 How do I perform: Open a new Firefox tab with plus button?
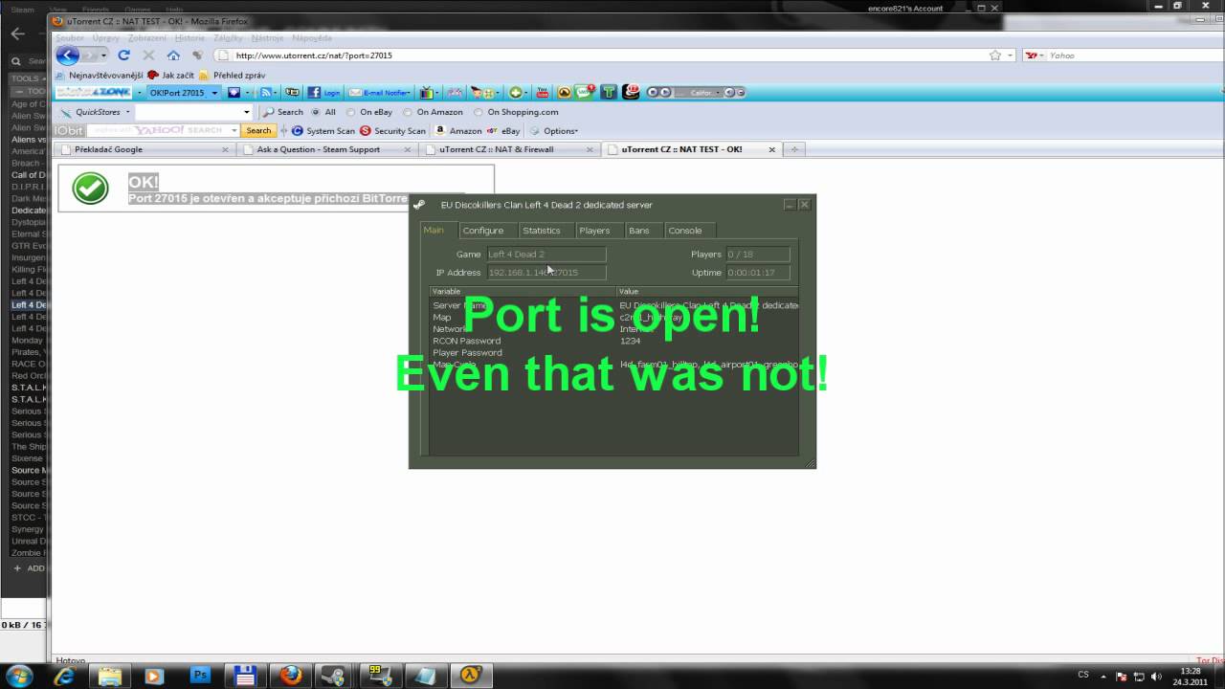[x=794, y=149]
